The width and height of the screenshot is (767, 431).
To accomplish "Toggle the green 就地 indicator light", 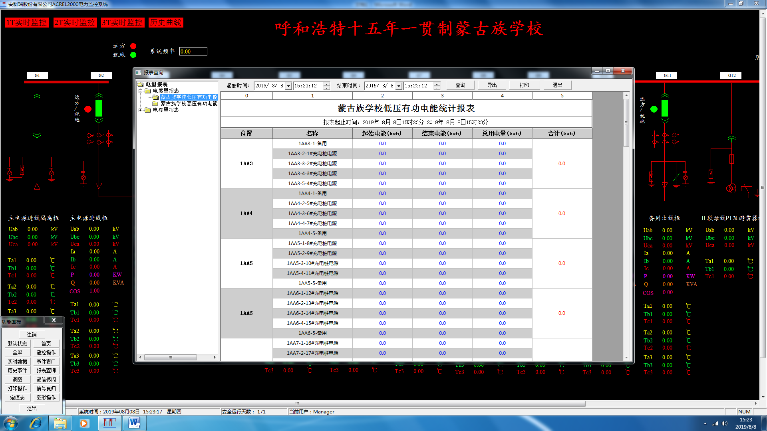I will [133, 55].
